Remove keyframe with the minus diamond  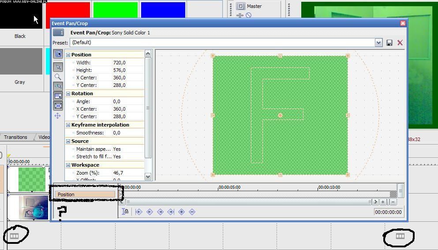192,212
